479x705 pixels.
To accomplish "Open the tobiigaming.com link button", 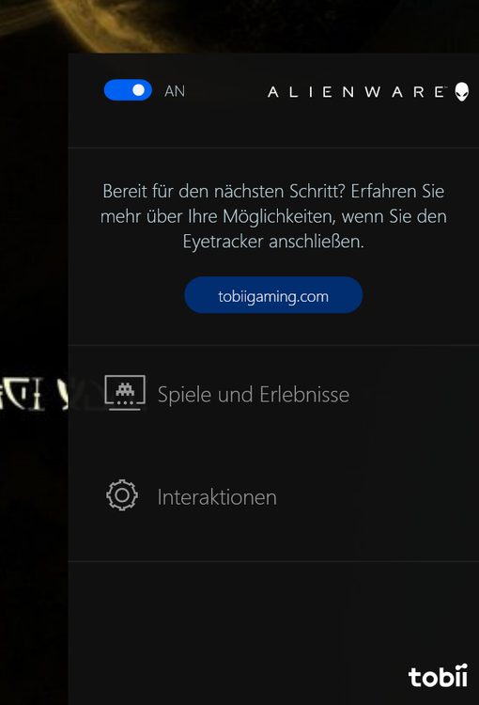I will point(273,295).
